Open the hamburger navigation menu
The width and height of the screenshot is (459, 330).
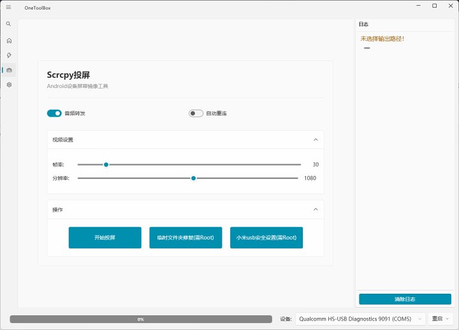(x=8, y=6)
